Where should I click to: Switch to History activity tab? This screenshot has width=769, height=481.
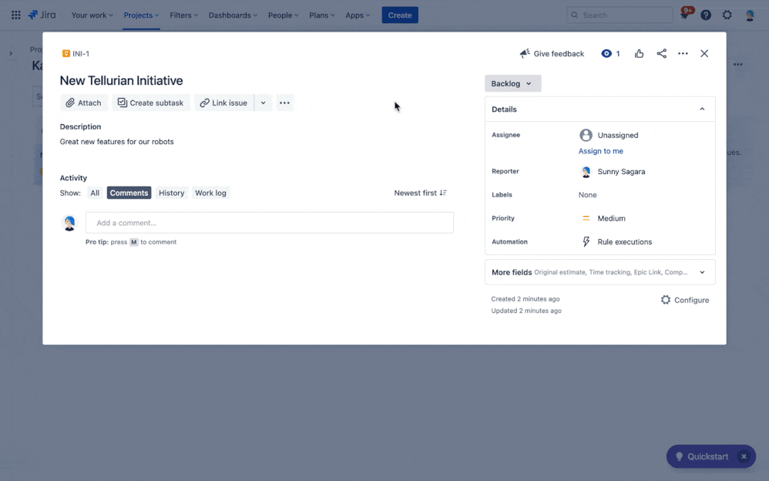click(171, 193)
